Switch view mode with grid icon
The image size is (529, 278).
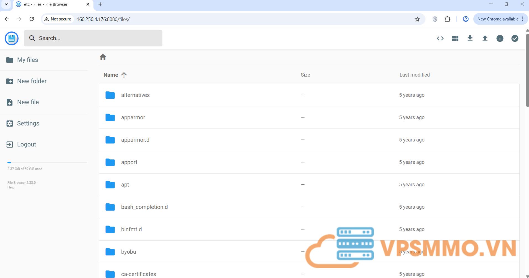(x=455, y=38)
